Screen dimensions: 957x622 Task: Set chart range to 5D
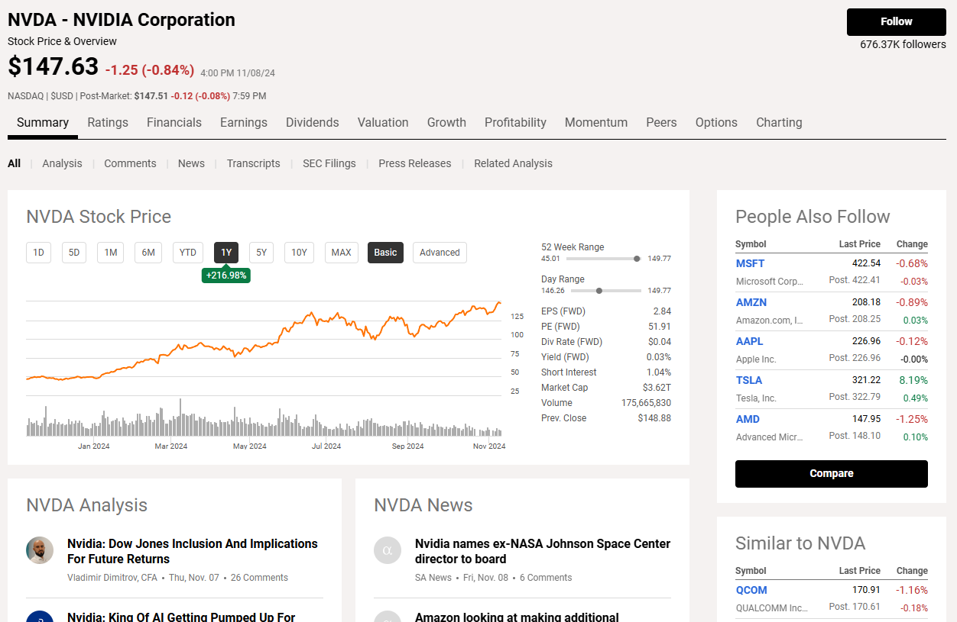click(x=74, y=253)
